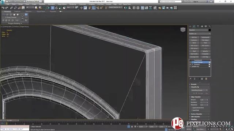Viewport: 234px width, 131px height.
Task: Open the Modifier List dropdown
Action: tap(200, 34)
